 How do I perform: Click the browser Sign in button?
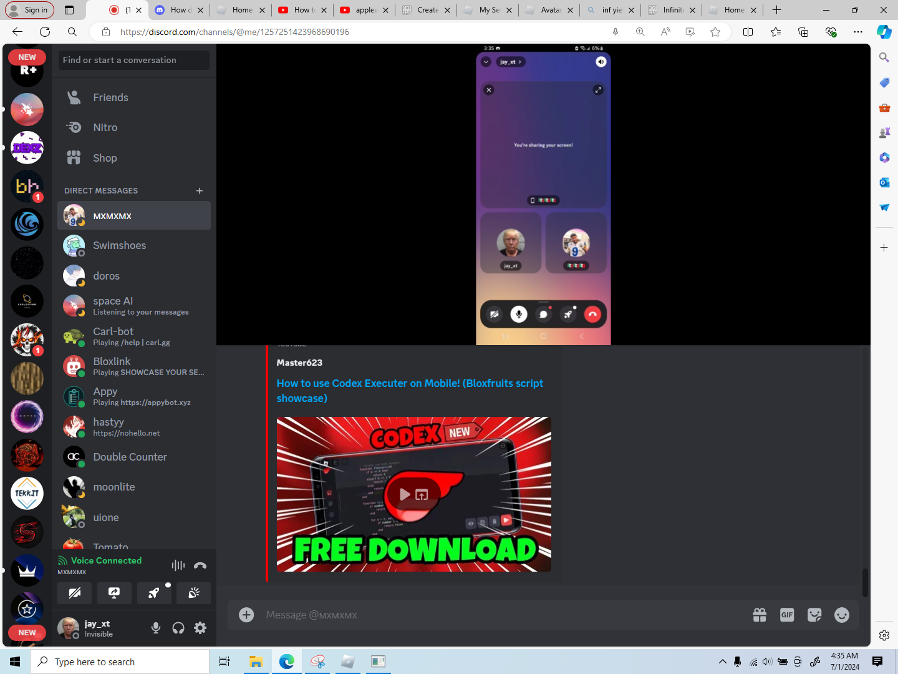(x=29, y=10)
